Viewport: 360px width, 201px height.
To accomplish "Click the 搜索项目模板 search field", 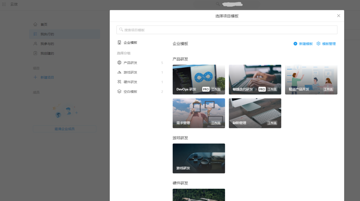I will 227,30.
